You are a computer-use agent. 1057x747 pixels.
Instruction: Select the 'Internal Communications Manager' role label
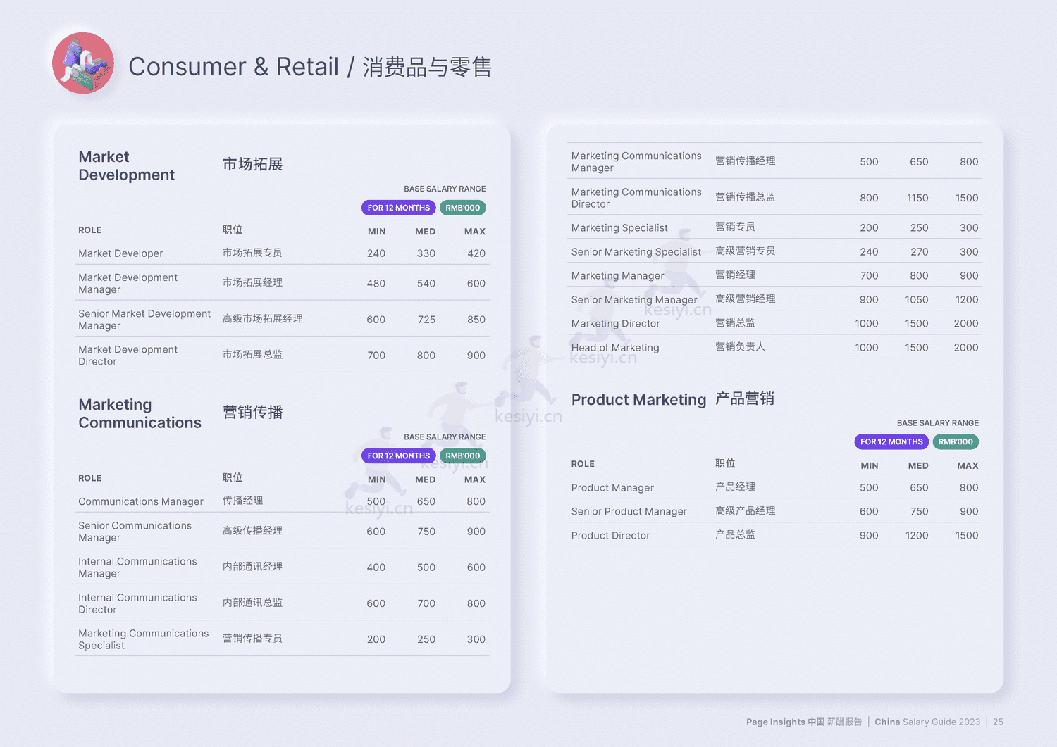point(137,567)
